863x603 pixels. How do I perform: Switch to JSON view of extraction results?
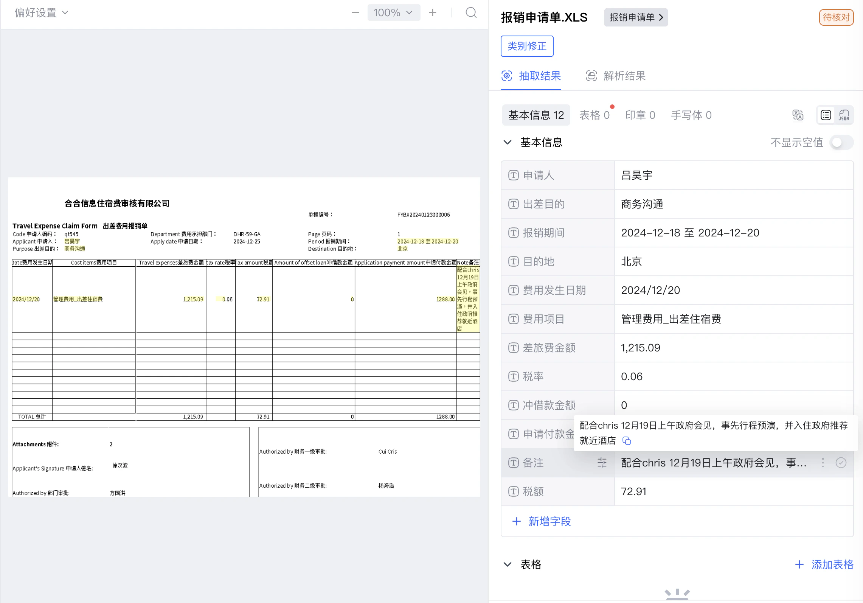pyautogui.click(x=844, y=115)
